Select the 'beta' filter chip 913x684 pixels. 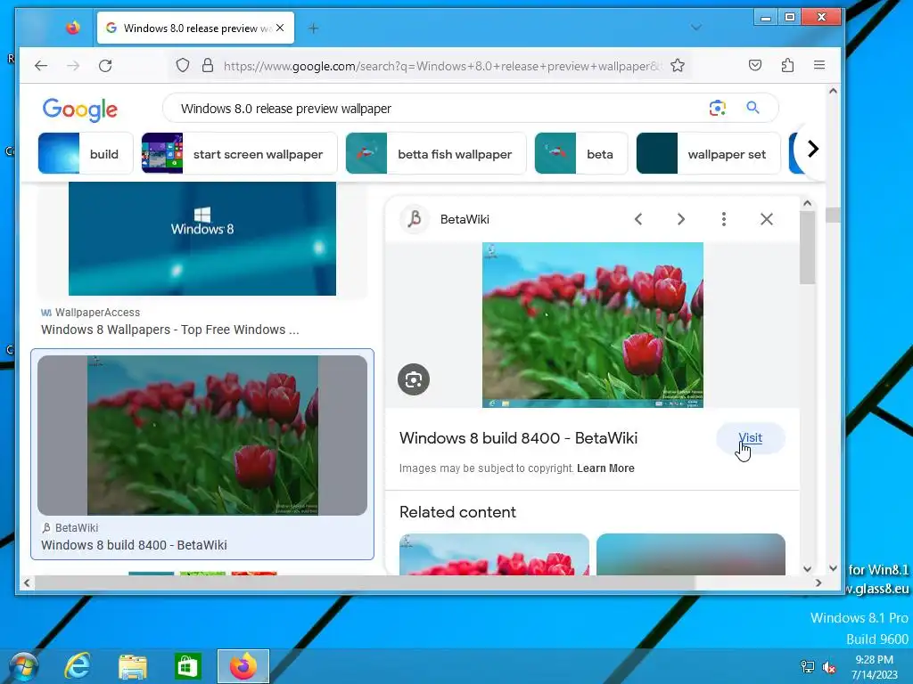point(581,153)
